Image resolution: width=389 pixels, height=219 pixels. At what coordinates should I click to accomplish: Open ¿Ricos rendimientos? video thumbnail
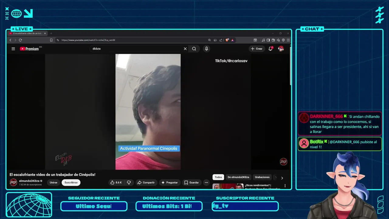tap(228, 186)
